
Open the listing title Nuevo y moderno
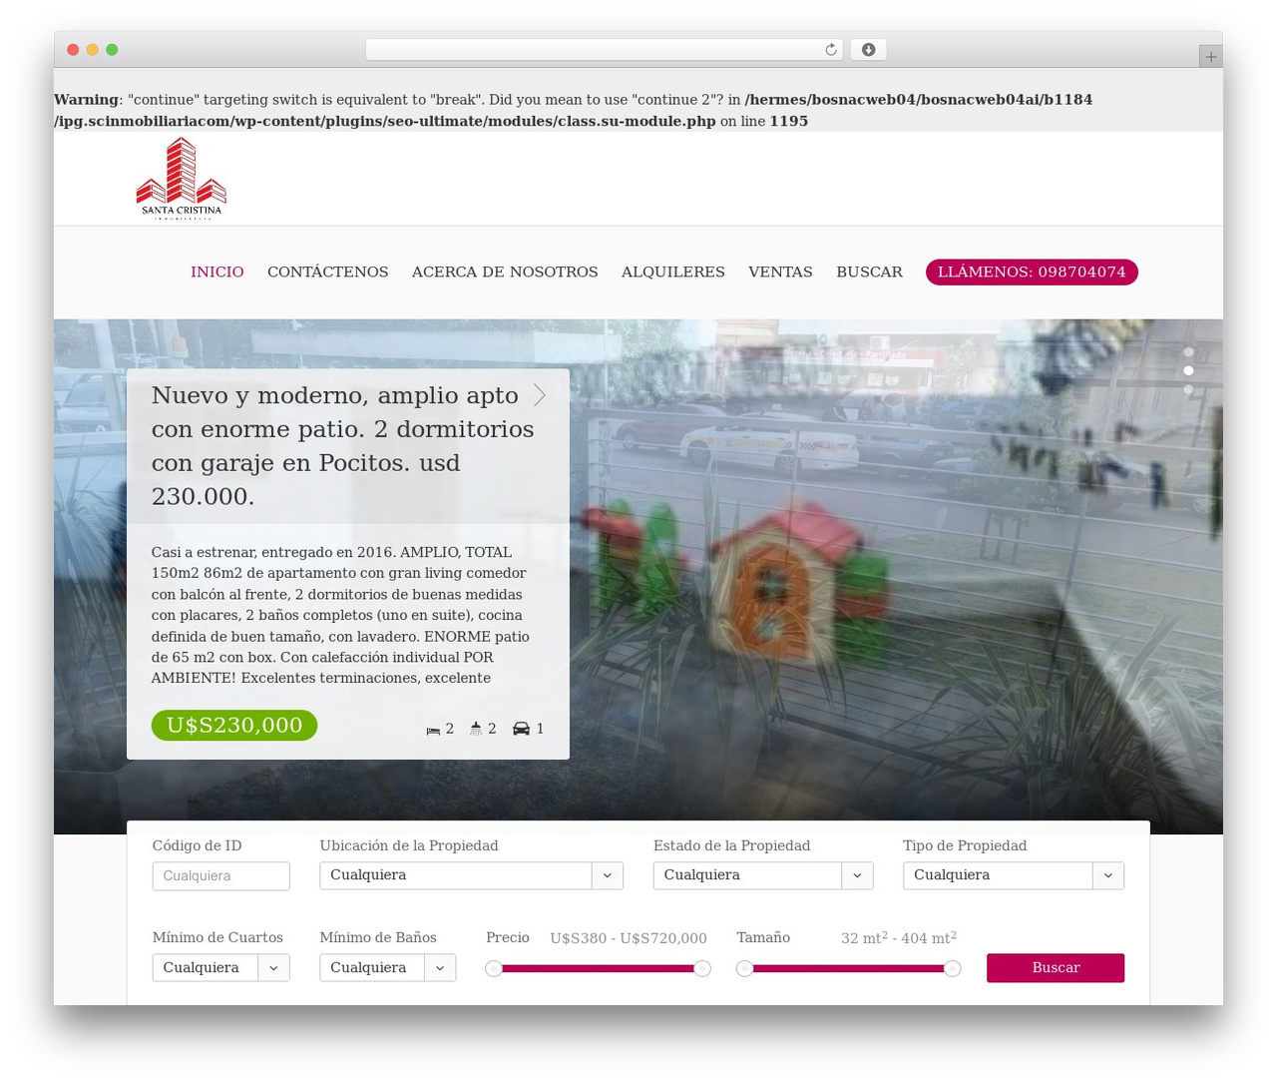pos(344,446)
